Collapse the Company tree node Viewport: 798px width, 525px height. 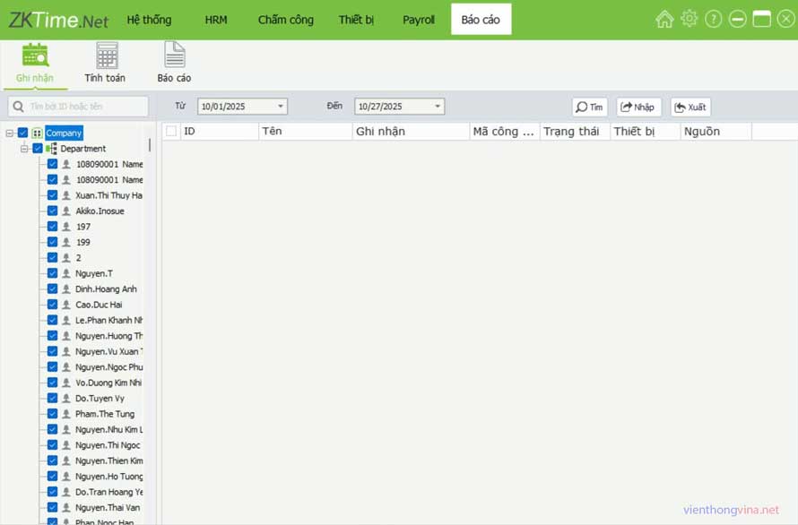[9, 133]
